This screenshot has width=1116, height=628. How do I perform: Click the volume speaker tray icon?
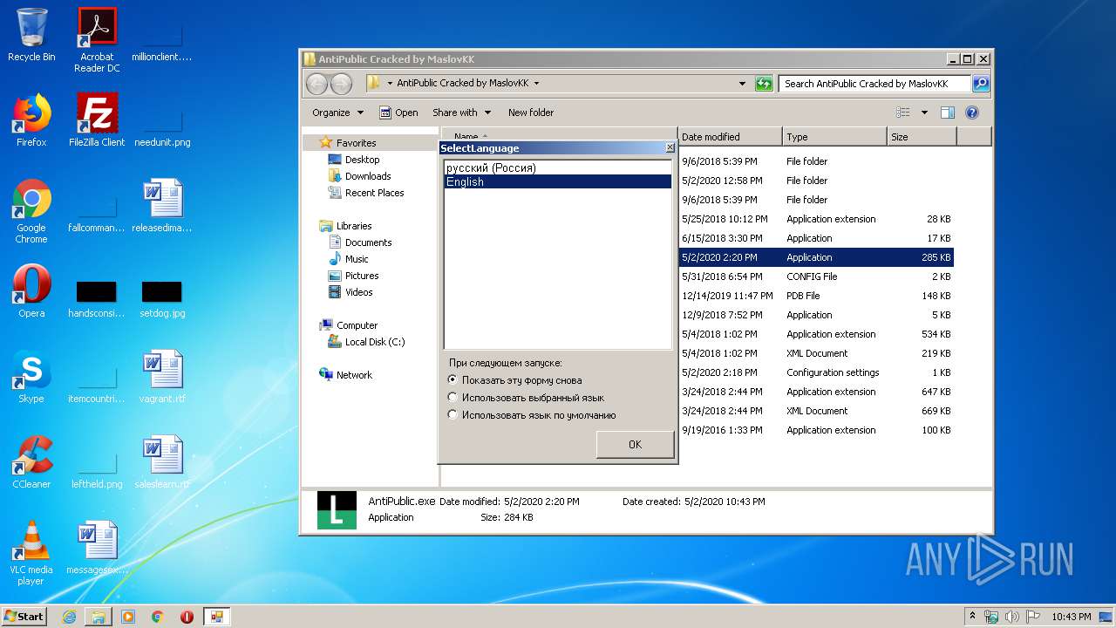click(x=1012, y=617)
